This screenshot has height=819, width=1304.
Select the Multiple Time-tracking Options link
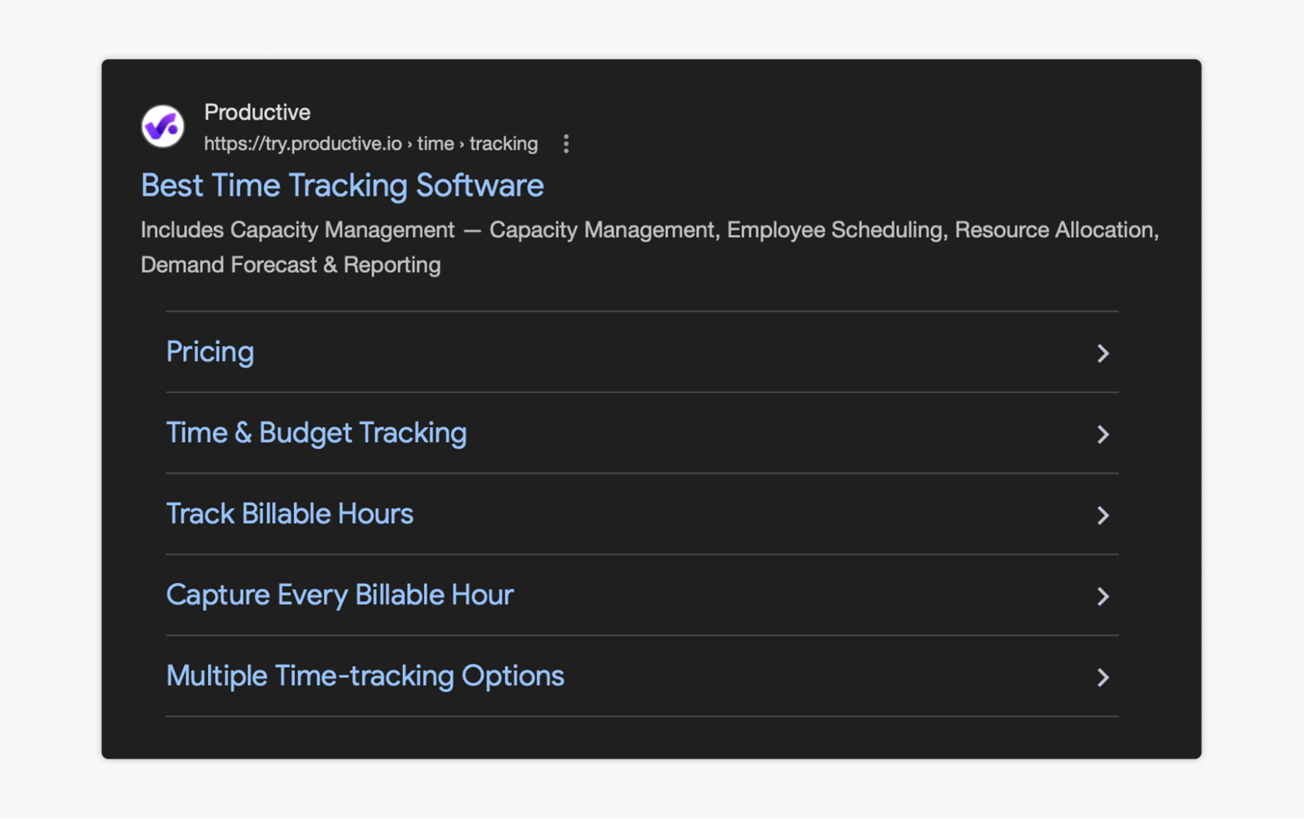click(x=365, y=676)
